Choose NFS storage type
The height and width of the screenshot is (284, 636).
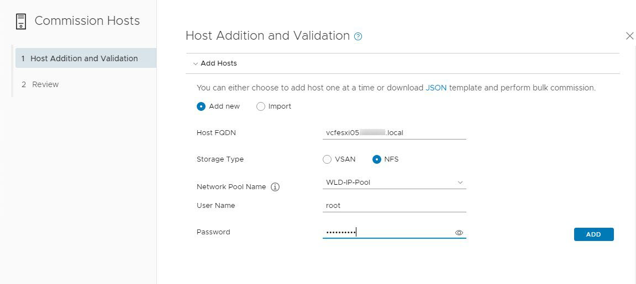(x=377, y=159)
